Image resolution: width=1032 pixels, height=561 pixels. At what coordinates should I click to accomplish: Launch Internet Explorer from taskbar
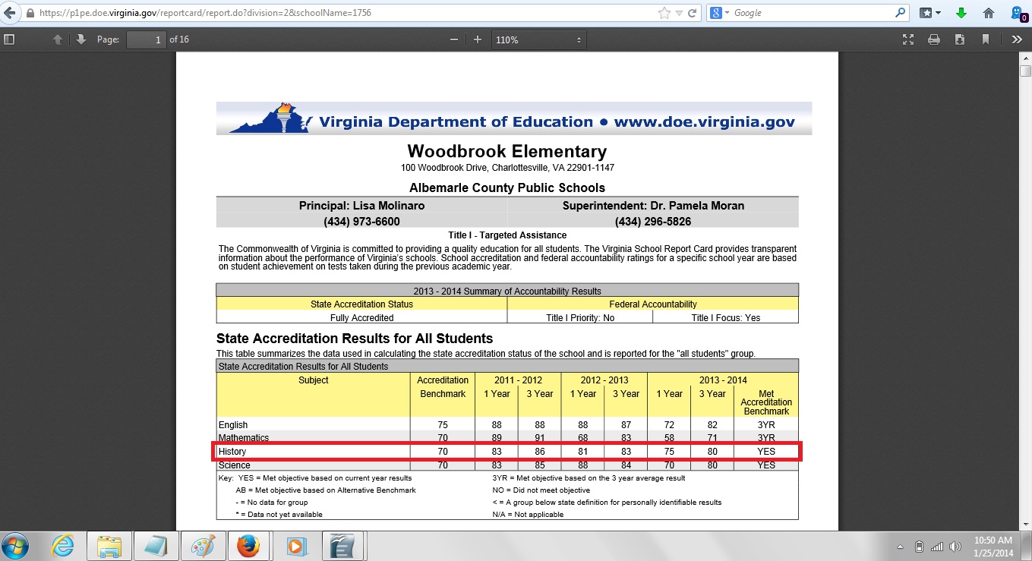62,545
